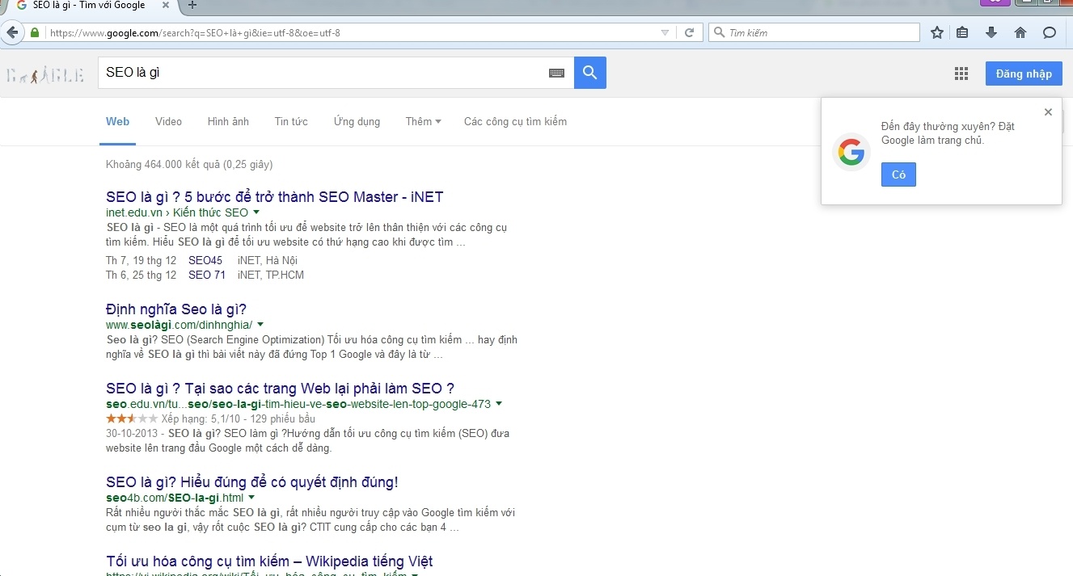The height and width of the screenshot is (576, 1073).
Task: Click the 'Khoảng 464.000 kết quả' result count
Action: (x=189, y=165)
